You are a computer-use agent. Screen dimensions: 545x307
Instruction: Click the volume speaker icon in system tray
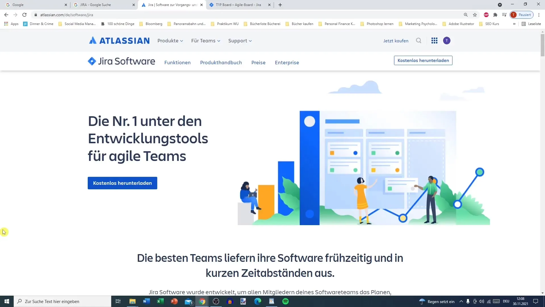pyautogui.click(x=482, y=301)
